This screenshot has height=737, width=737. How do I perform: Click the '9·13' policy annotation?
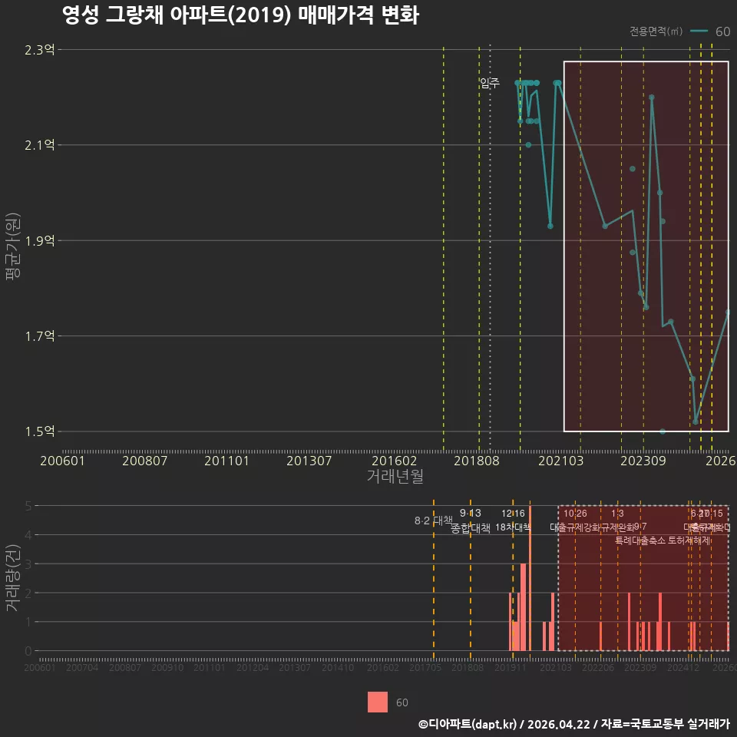click(470, 513)
